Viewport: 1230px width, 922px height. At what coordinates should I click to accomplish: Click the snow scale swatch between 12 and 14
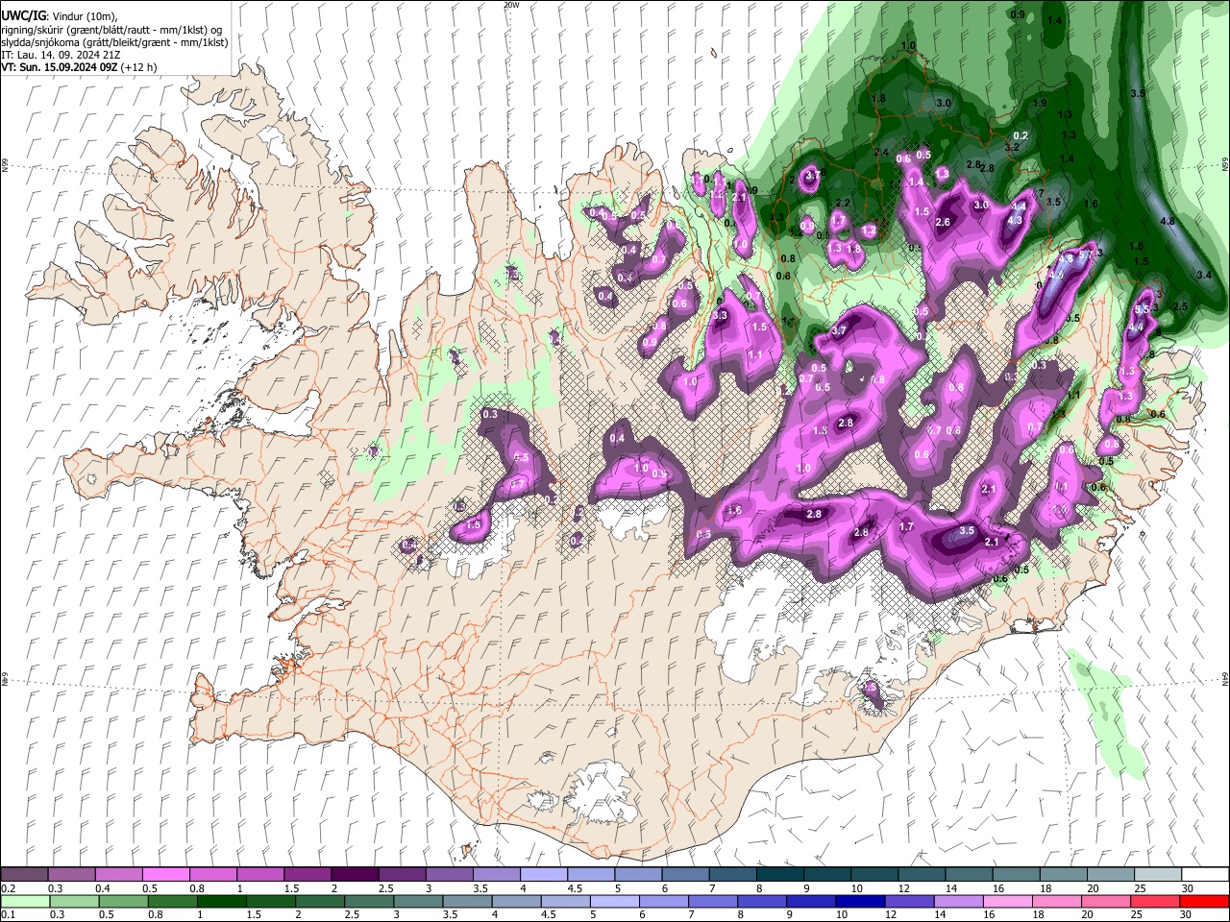922,875
